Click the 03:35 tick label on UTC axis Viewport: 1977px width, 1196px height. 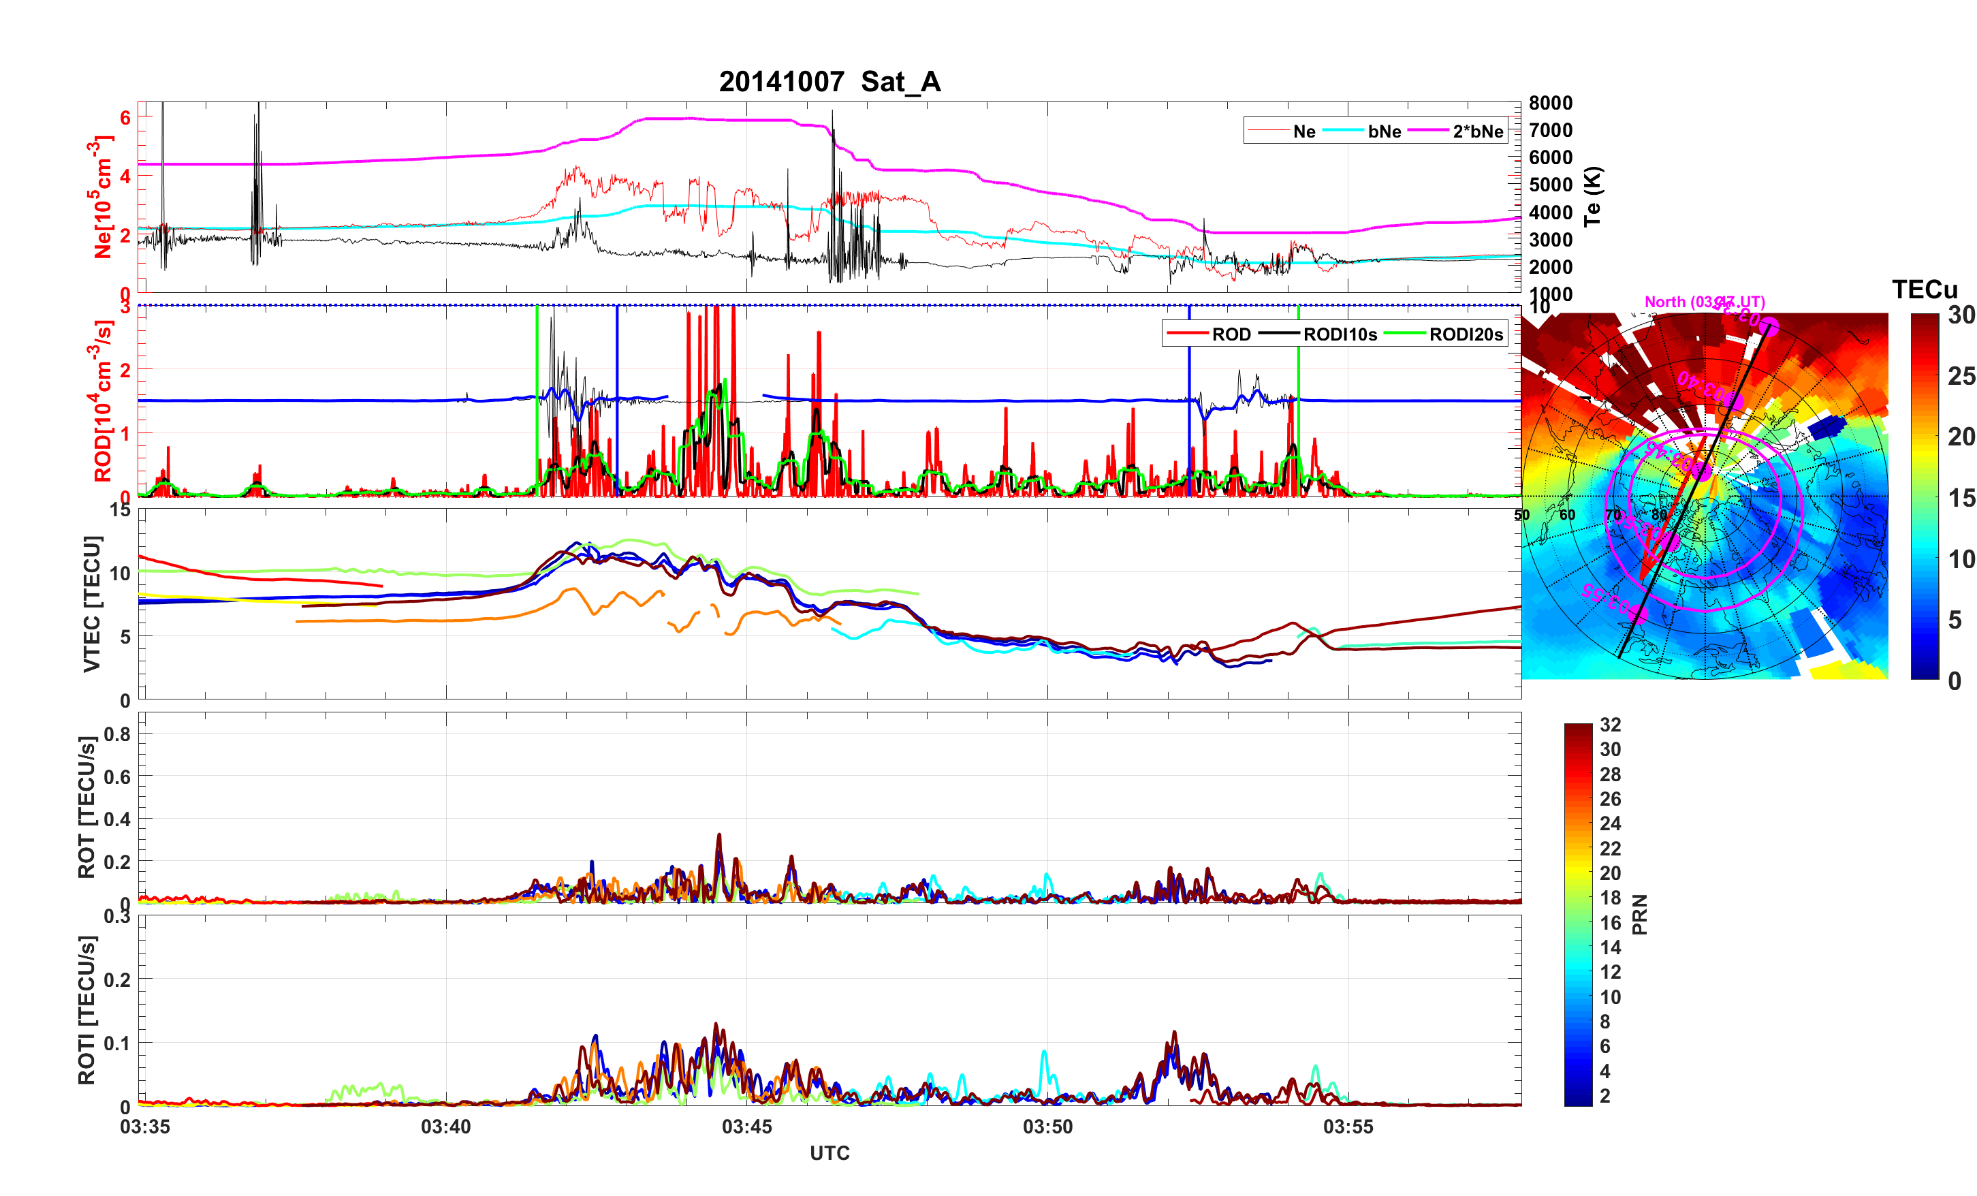click(144, 1126)
